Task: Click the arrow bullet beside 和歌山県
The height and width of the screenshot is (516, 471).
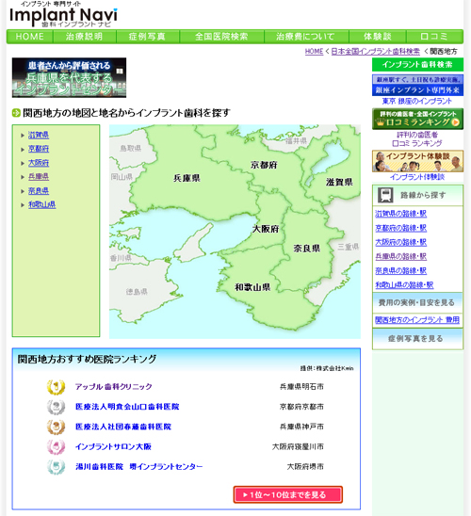Action: [23, 204]
